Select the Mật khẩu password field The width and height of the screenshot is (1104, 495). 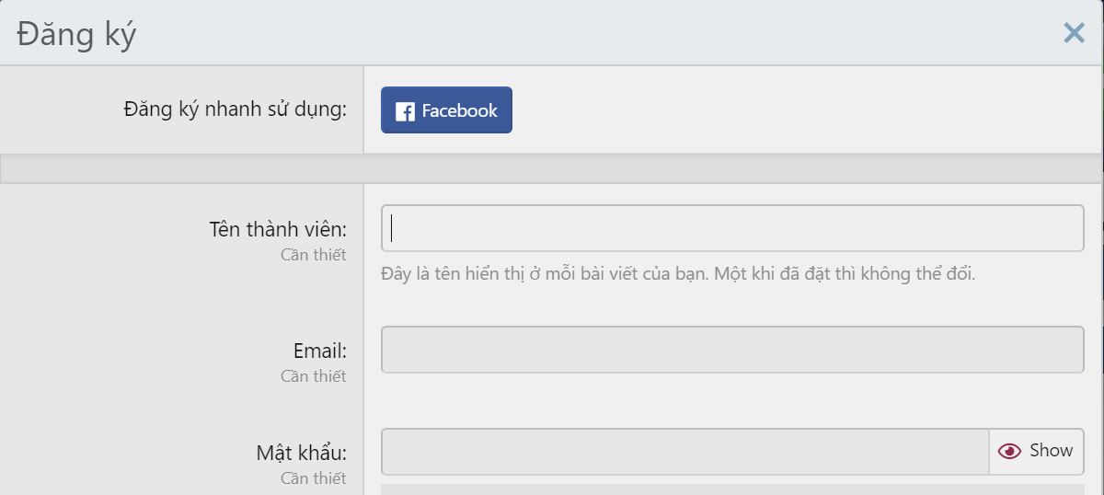(684, 452)
